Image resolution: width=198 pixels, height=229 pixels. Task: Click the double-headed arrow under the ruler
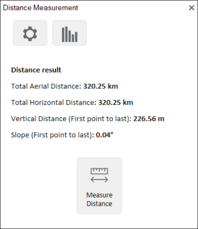pyautogui.click(x=99, y=180)
